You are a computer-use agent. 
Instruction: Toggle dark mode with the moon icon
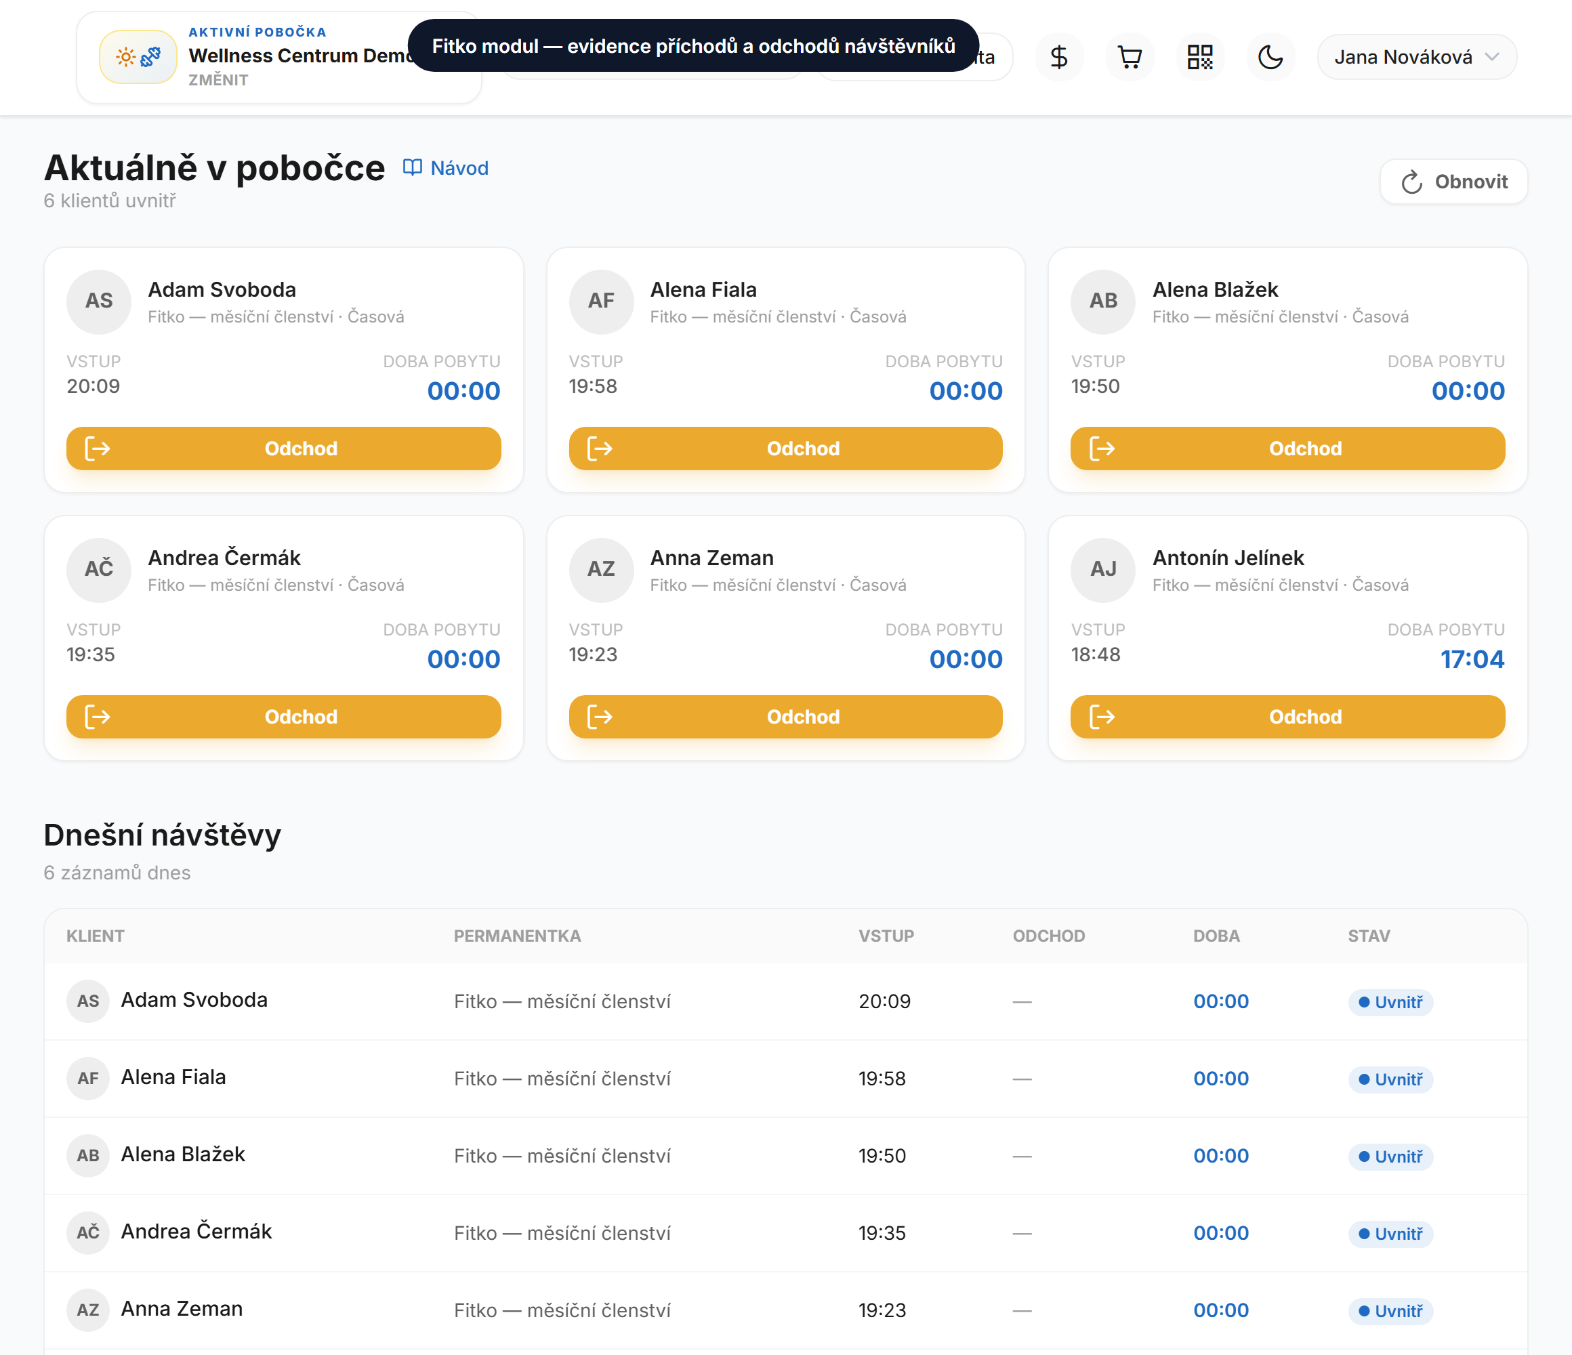point(1270,57)
